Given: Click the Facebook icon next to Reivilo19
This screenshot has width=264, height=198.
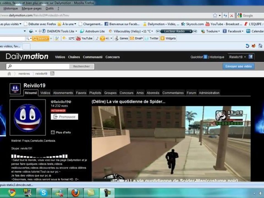Looking at the screenshot, I should pyautogui.click(x=251, y=57).
